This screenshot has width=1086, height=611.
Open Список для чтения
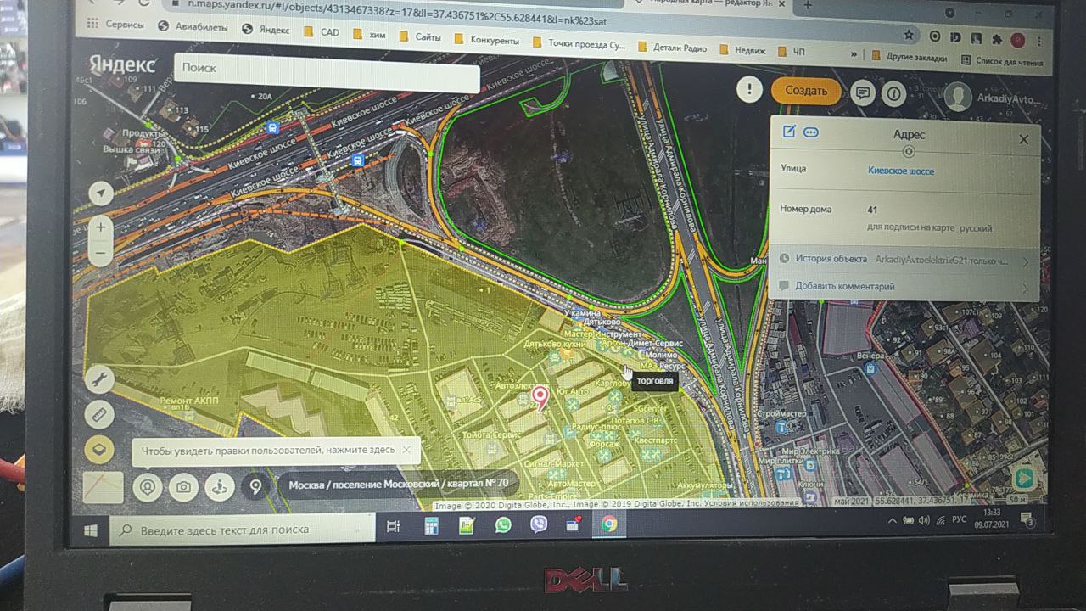(1002, 60)
